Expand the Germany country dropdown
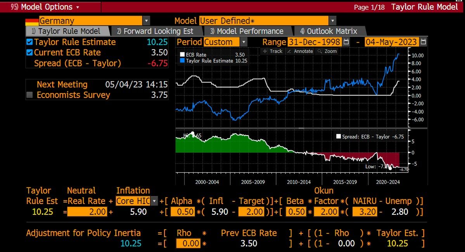This screenshot has height=252, width=465. tap(146, 21)
